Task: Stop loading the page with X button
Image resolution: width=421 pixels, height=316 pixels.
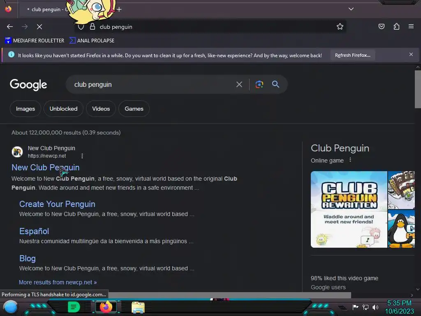Action: tap(39, 27)
